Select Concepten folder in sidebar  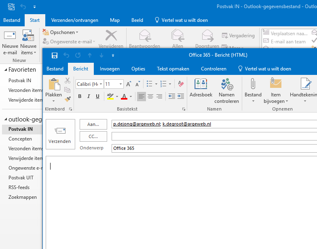pyautogui.click(x=20, y=139)
